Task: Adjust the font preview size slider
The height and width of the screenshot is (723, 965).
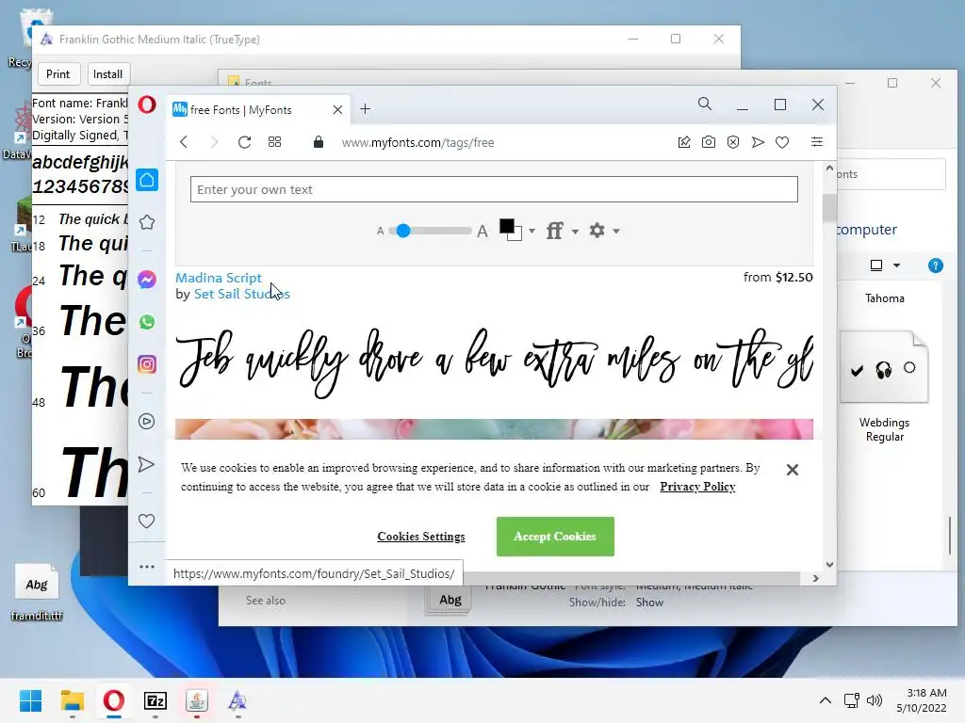Action: tap(403, 231)
